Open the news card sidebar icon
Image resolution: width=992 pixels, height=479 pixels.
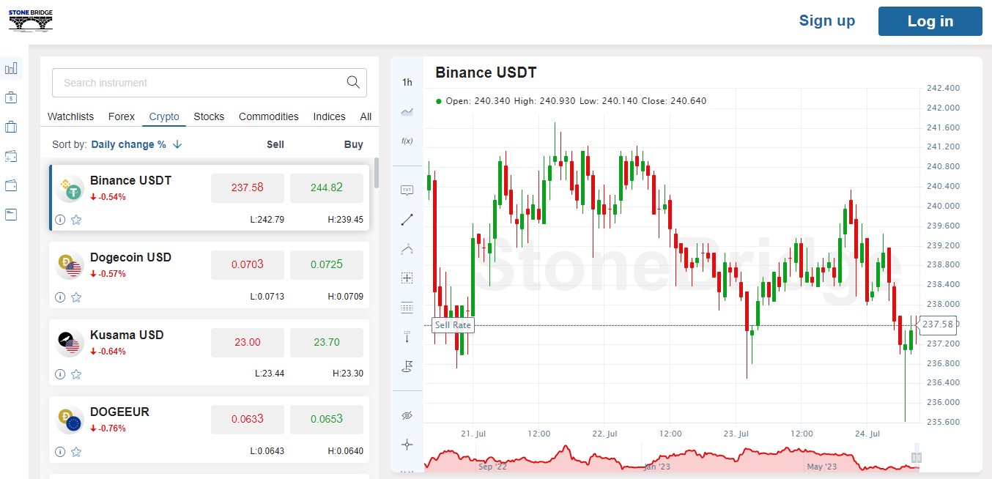pos(11,215)
